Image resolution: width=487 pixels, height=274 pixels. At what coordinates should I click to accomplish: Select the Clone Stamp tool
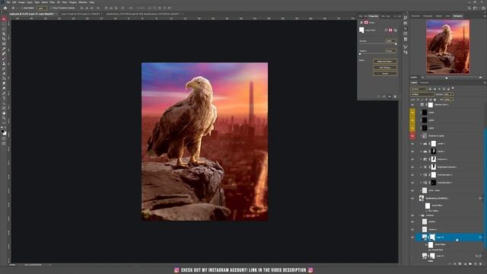coord(4,64)
